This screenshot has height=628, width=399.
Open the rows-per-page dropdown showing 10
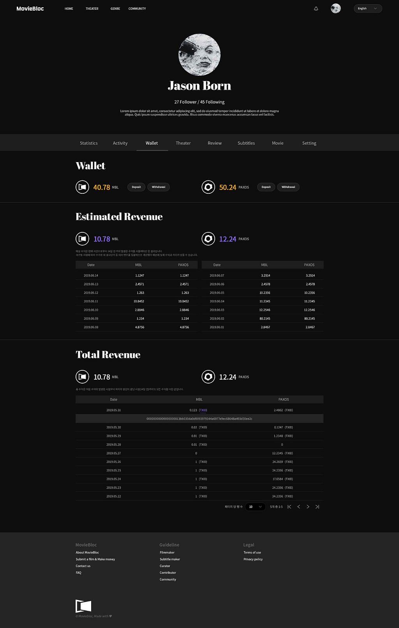coord(255,507)
